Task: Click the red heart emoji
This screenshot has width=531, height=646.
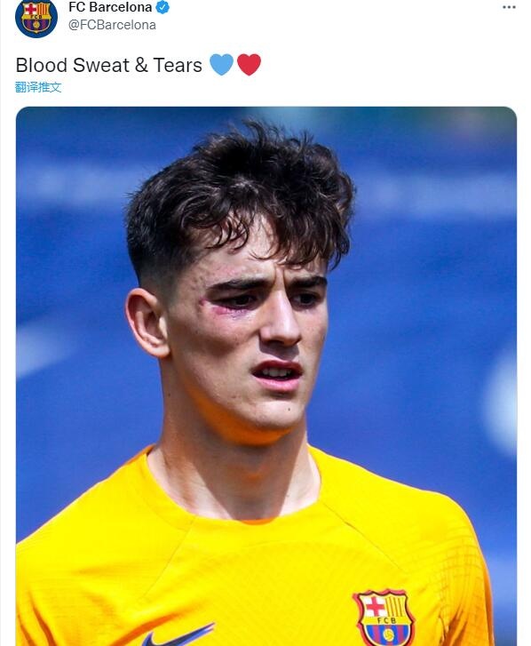Action: 249,65
